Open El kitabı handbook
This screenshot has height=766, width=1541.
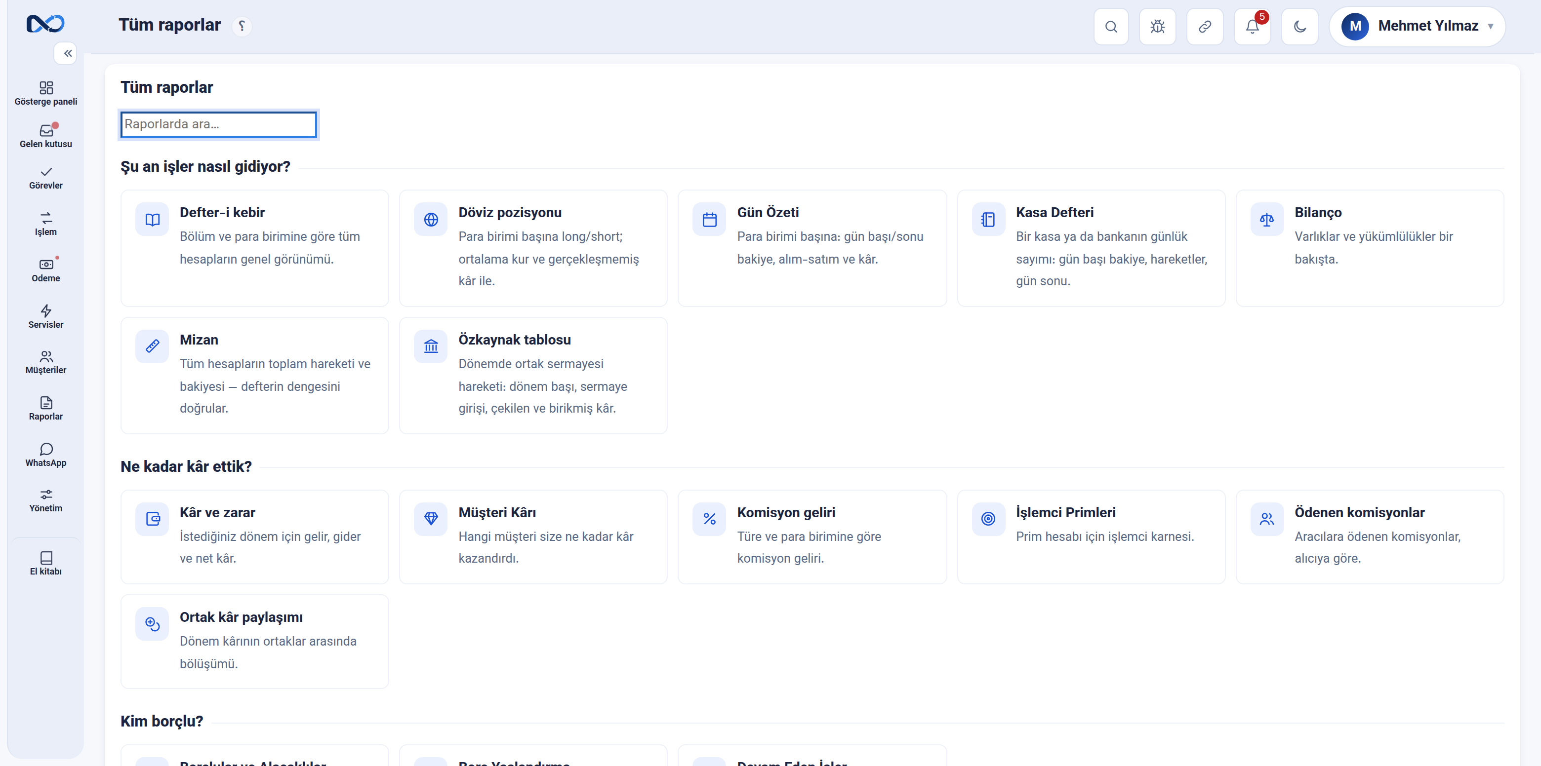46,563
